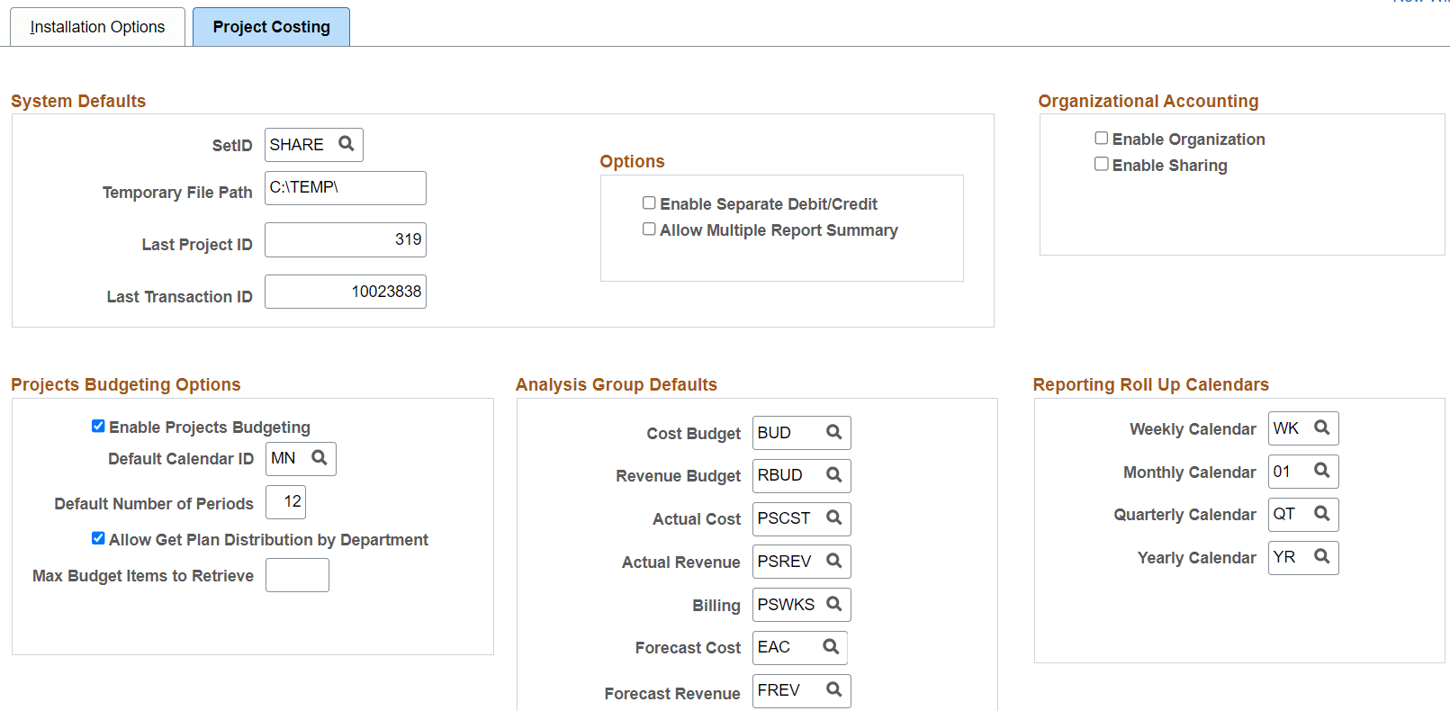Toggle Allow Get Plan Distribution by Department
Screen dimensions: 1450x711
(98, 539)
